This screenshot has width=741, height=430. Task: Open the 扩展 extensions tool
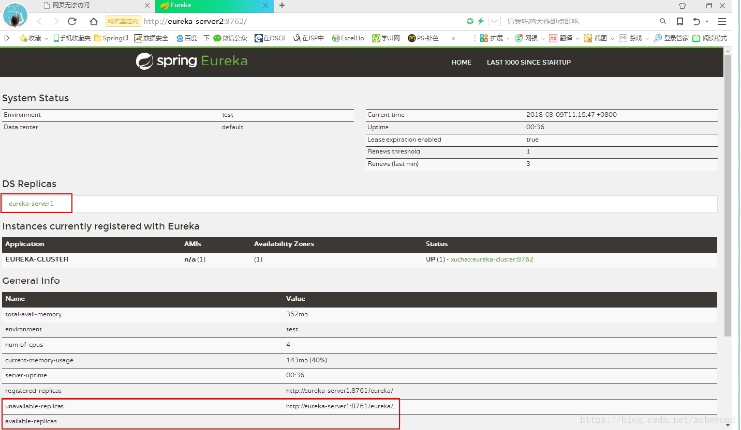point(492,38)
